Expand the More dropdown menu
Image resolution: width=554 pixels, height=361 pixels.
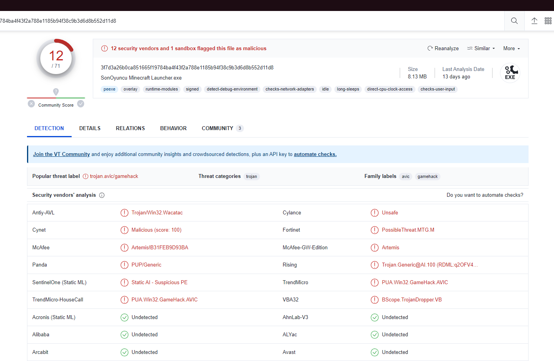click(512, 49)
